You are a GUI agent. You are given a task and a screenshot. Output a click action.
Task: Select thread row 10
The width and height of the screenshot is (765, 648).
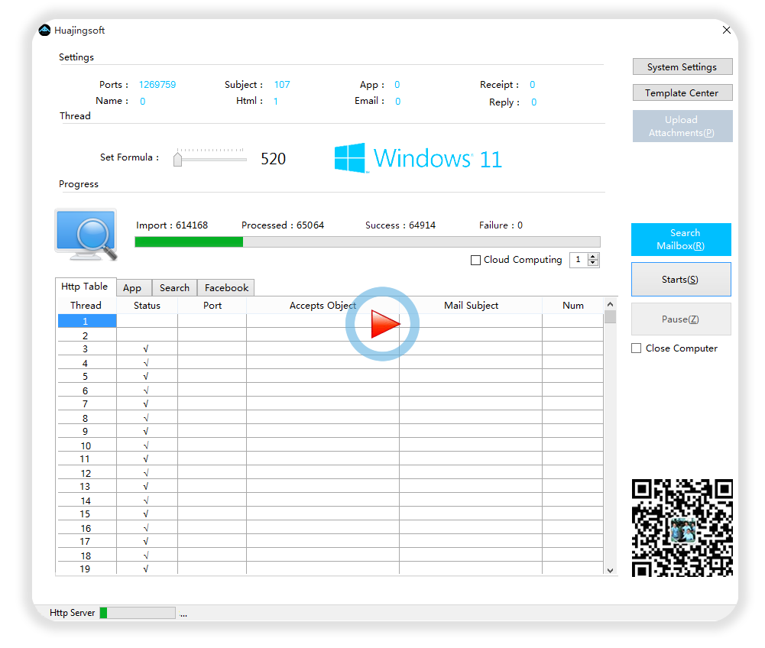(x=330, y=446)
